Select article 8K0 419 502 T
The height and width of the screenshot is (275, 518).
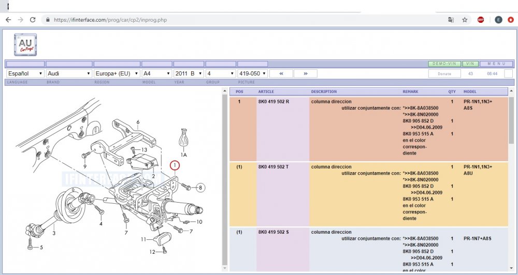(x=273, y=167)
